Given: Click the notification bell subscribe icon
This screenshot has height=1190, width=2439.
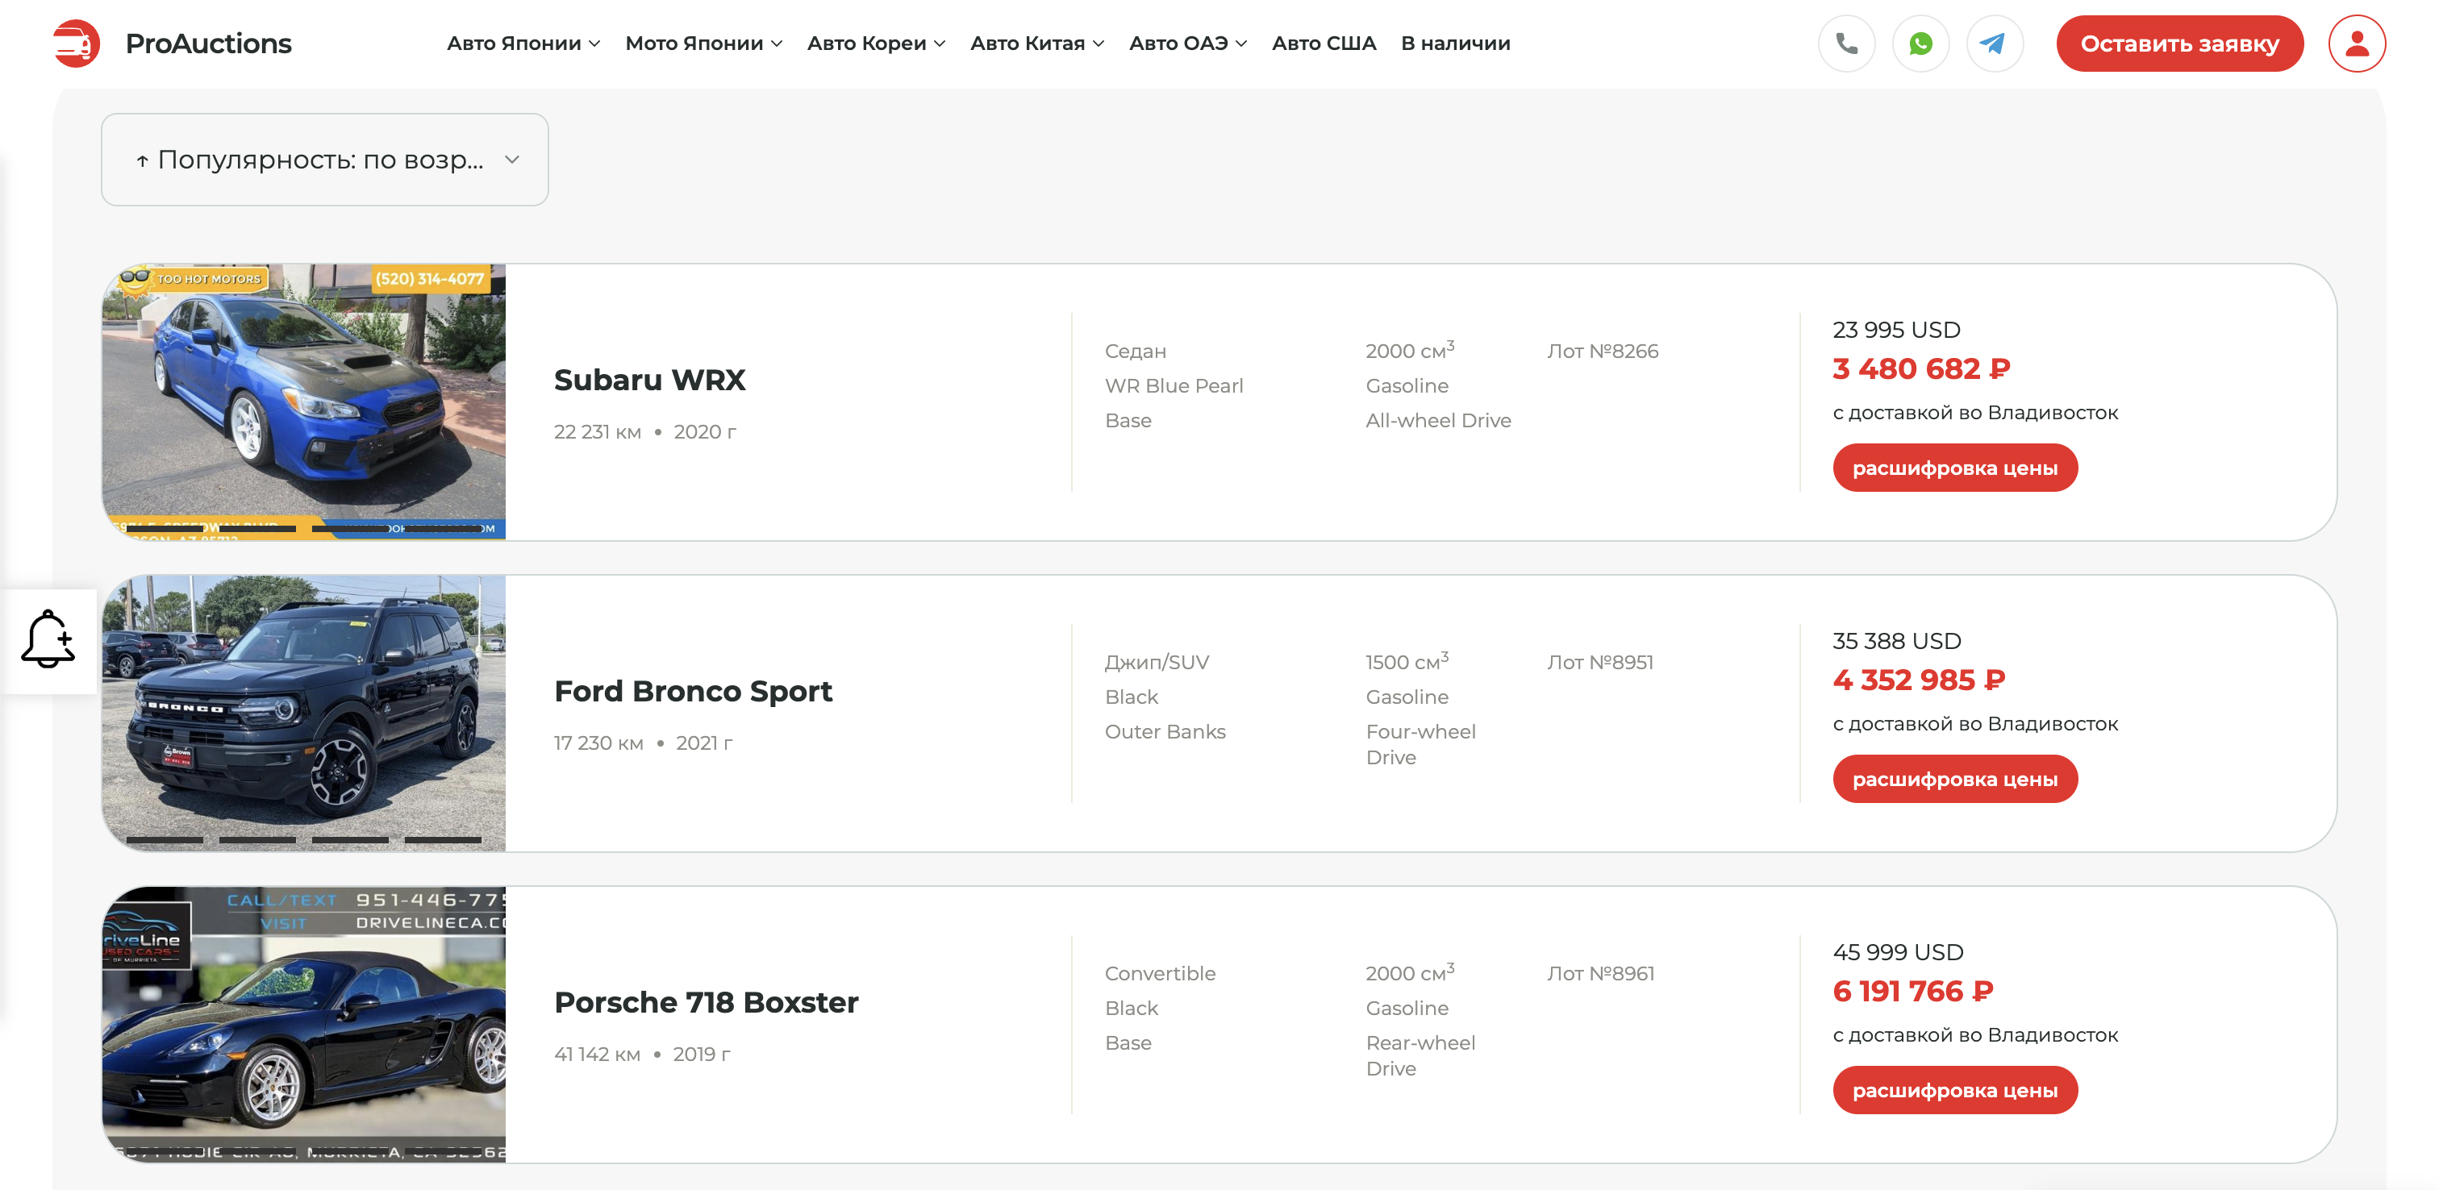Looking at the screenshot, I should 48,641.
